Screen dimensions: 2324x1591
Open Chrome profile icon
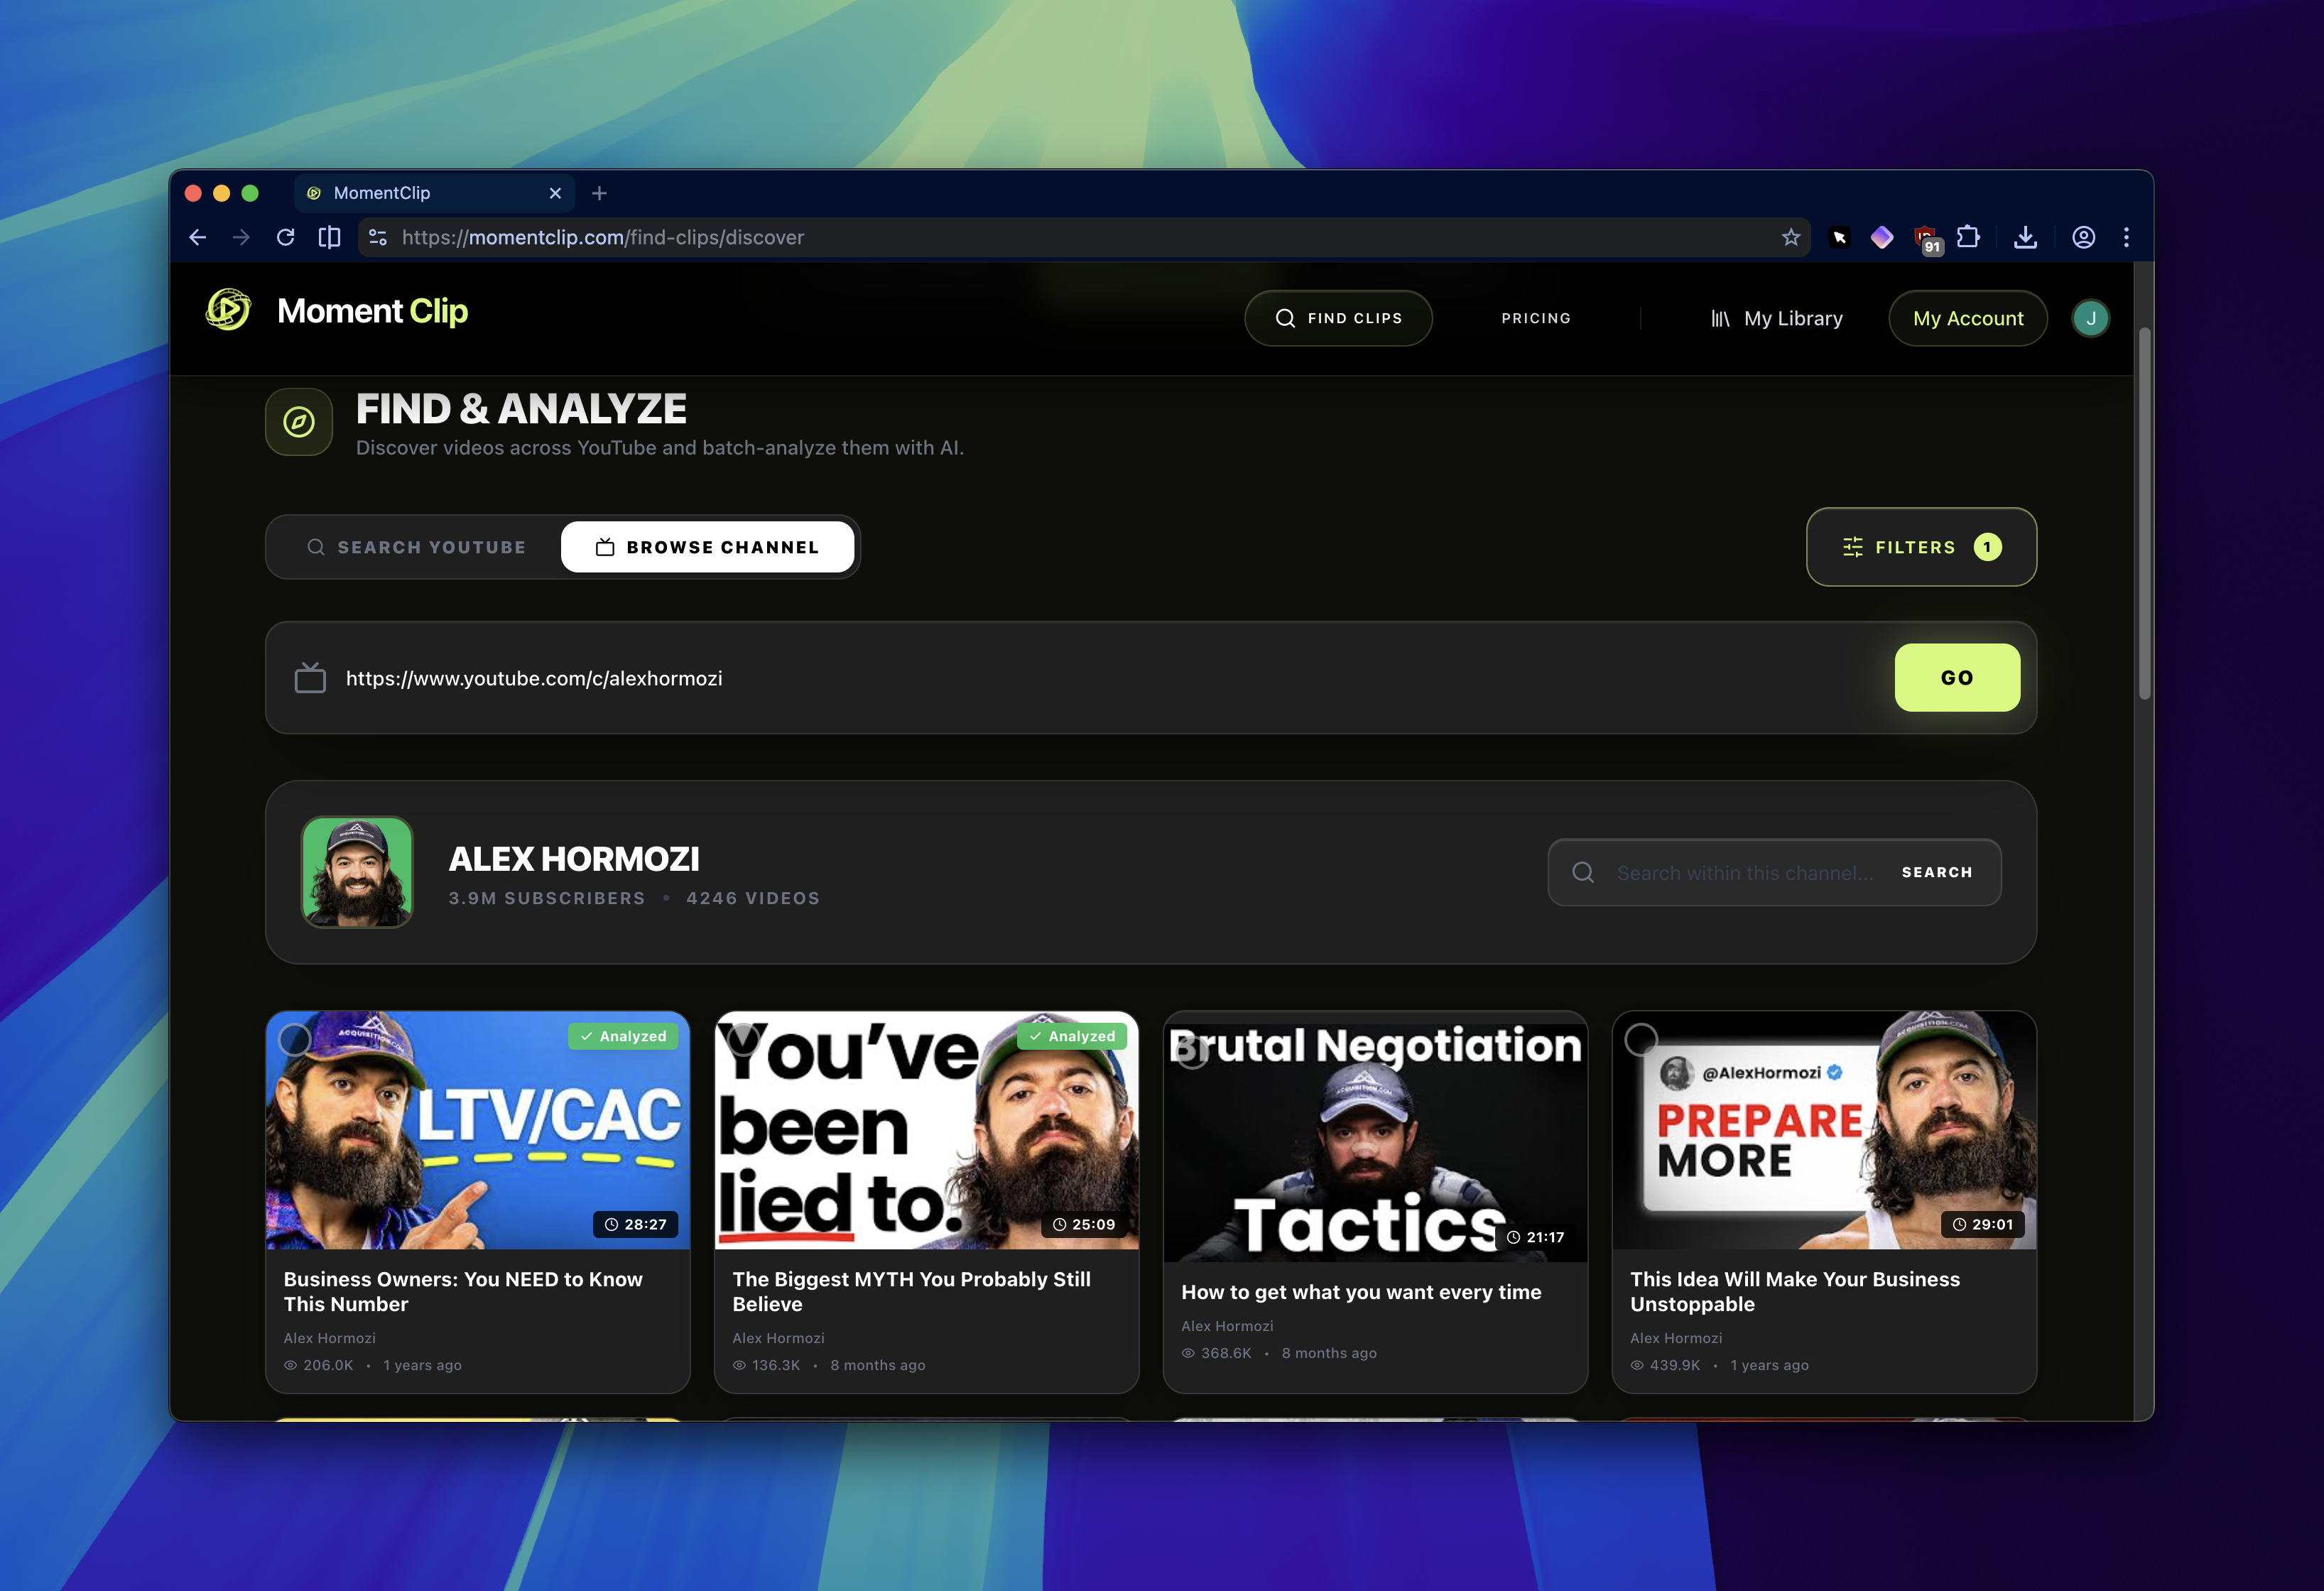(2083, 238)
